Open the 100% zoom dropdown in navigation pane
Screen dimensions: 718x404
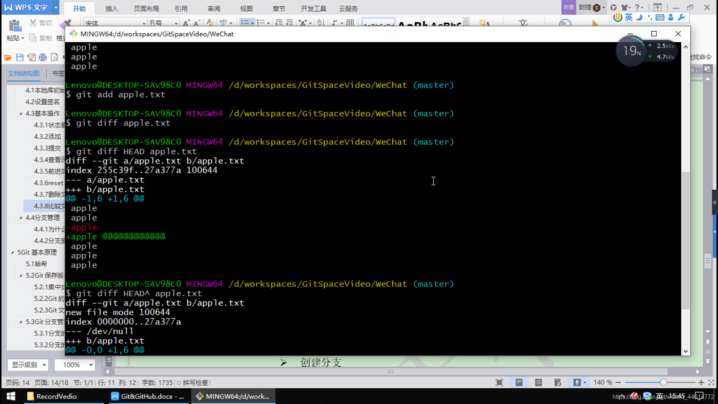(x=74, y=365)
